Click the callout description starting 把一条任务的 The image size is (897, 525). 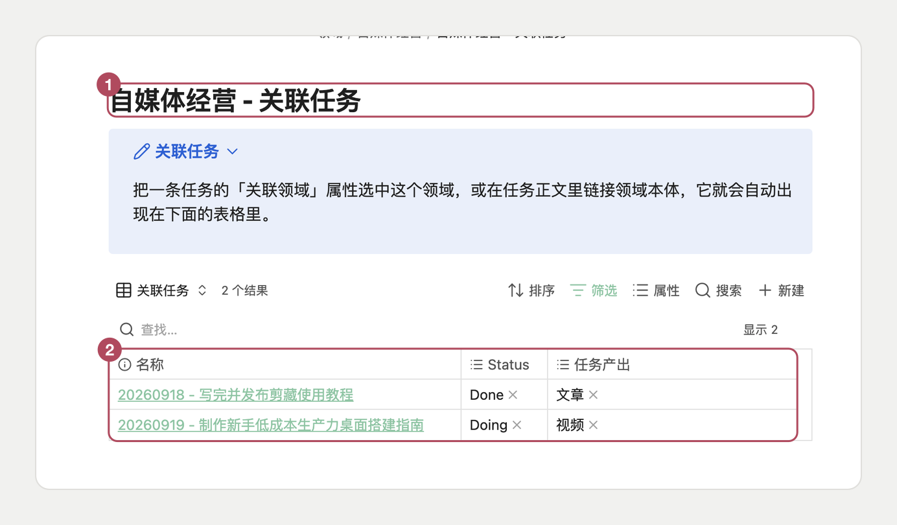(463, 202)
